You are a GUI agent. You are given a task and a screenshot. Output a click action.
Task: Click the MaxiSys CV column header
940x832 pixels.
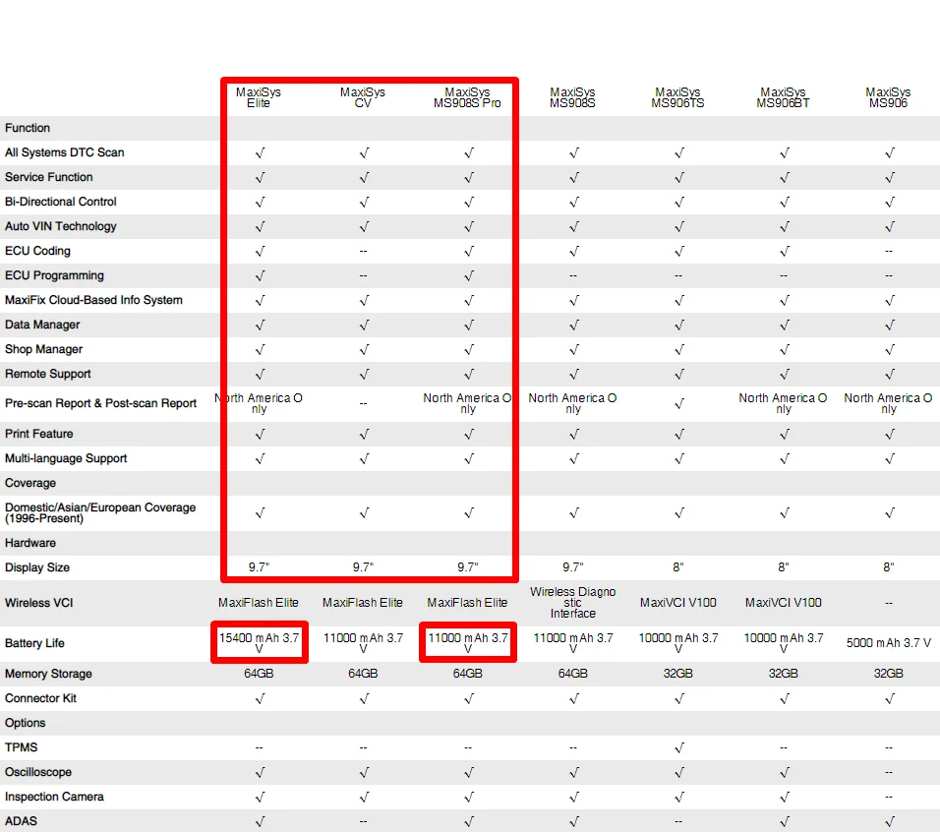pyautogui.click(x=363, y=97)
